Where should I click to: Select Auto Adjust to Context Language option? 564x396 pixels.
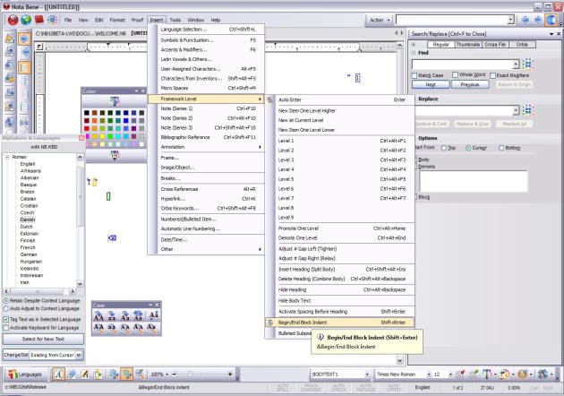click(x=5, y=308)
